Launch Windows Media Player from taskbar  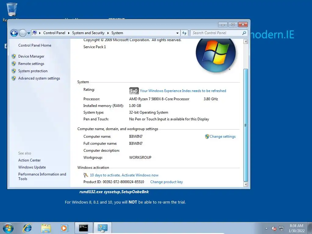(x=65, y=228)
